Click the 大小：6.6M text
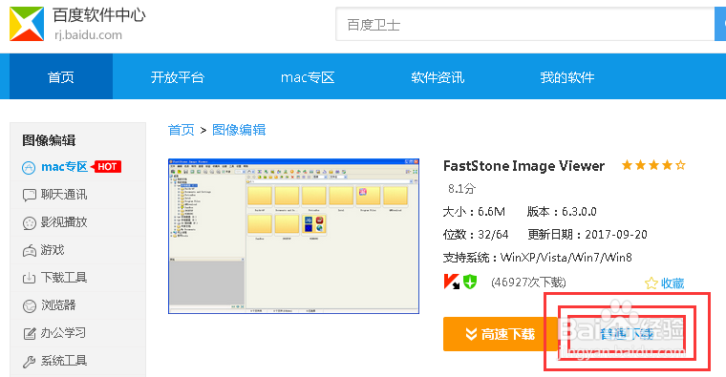This screenshot has width=726, height=377. 474,212
